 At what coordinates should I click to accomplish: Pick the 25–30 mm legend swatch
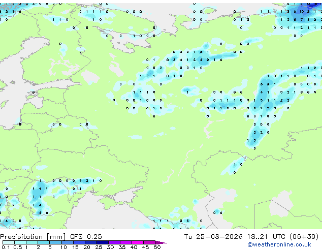(103, 242)
